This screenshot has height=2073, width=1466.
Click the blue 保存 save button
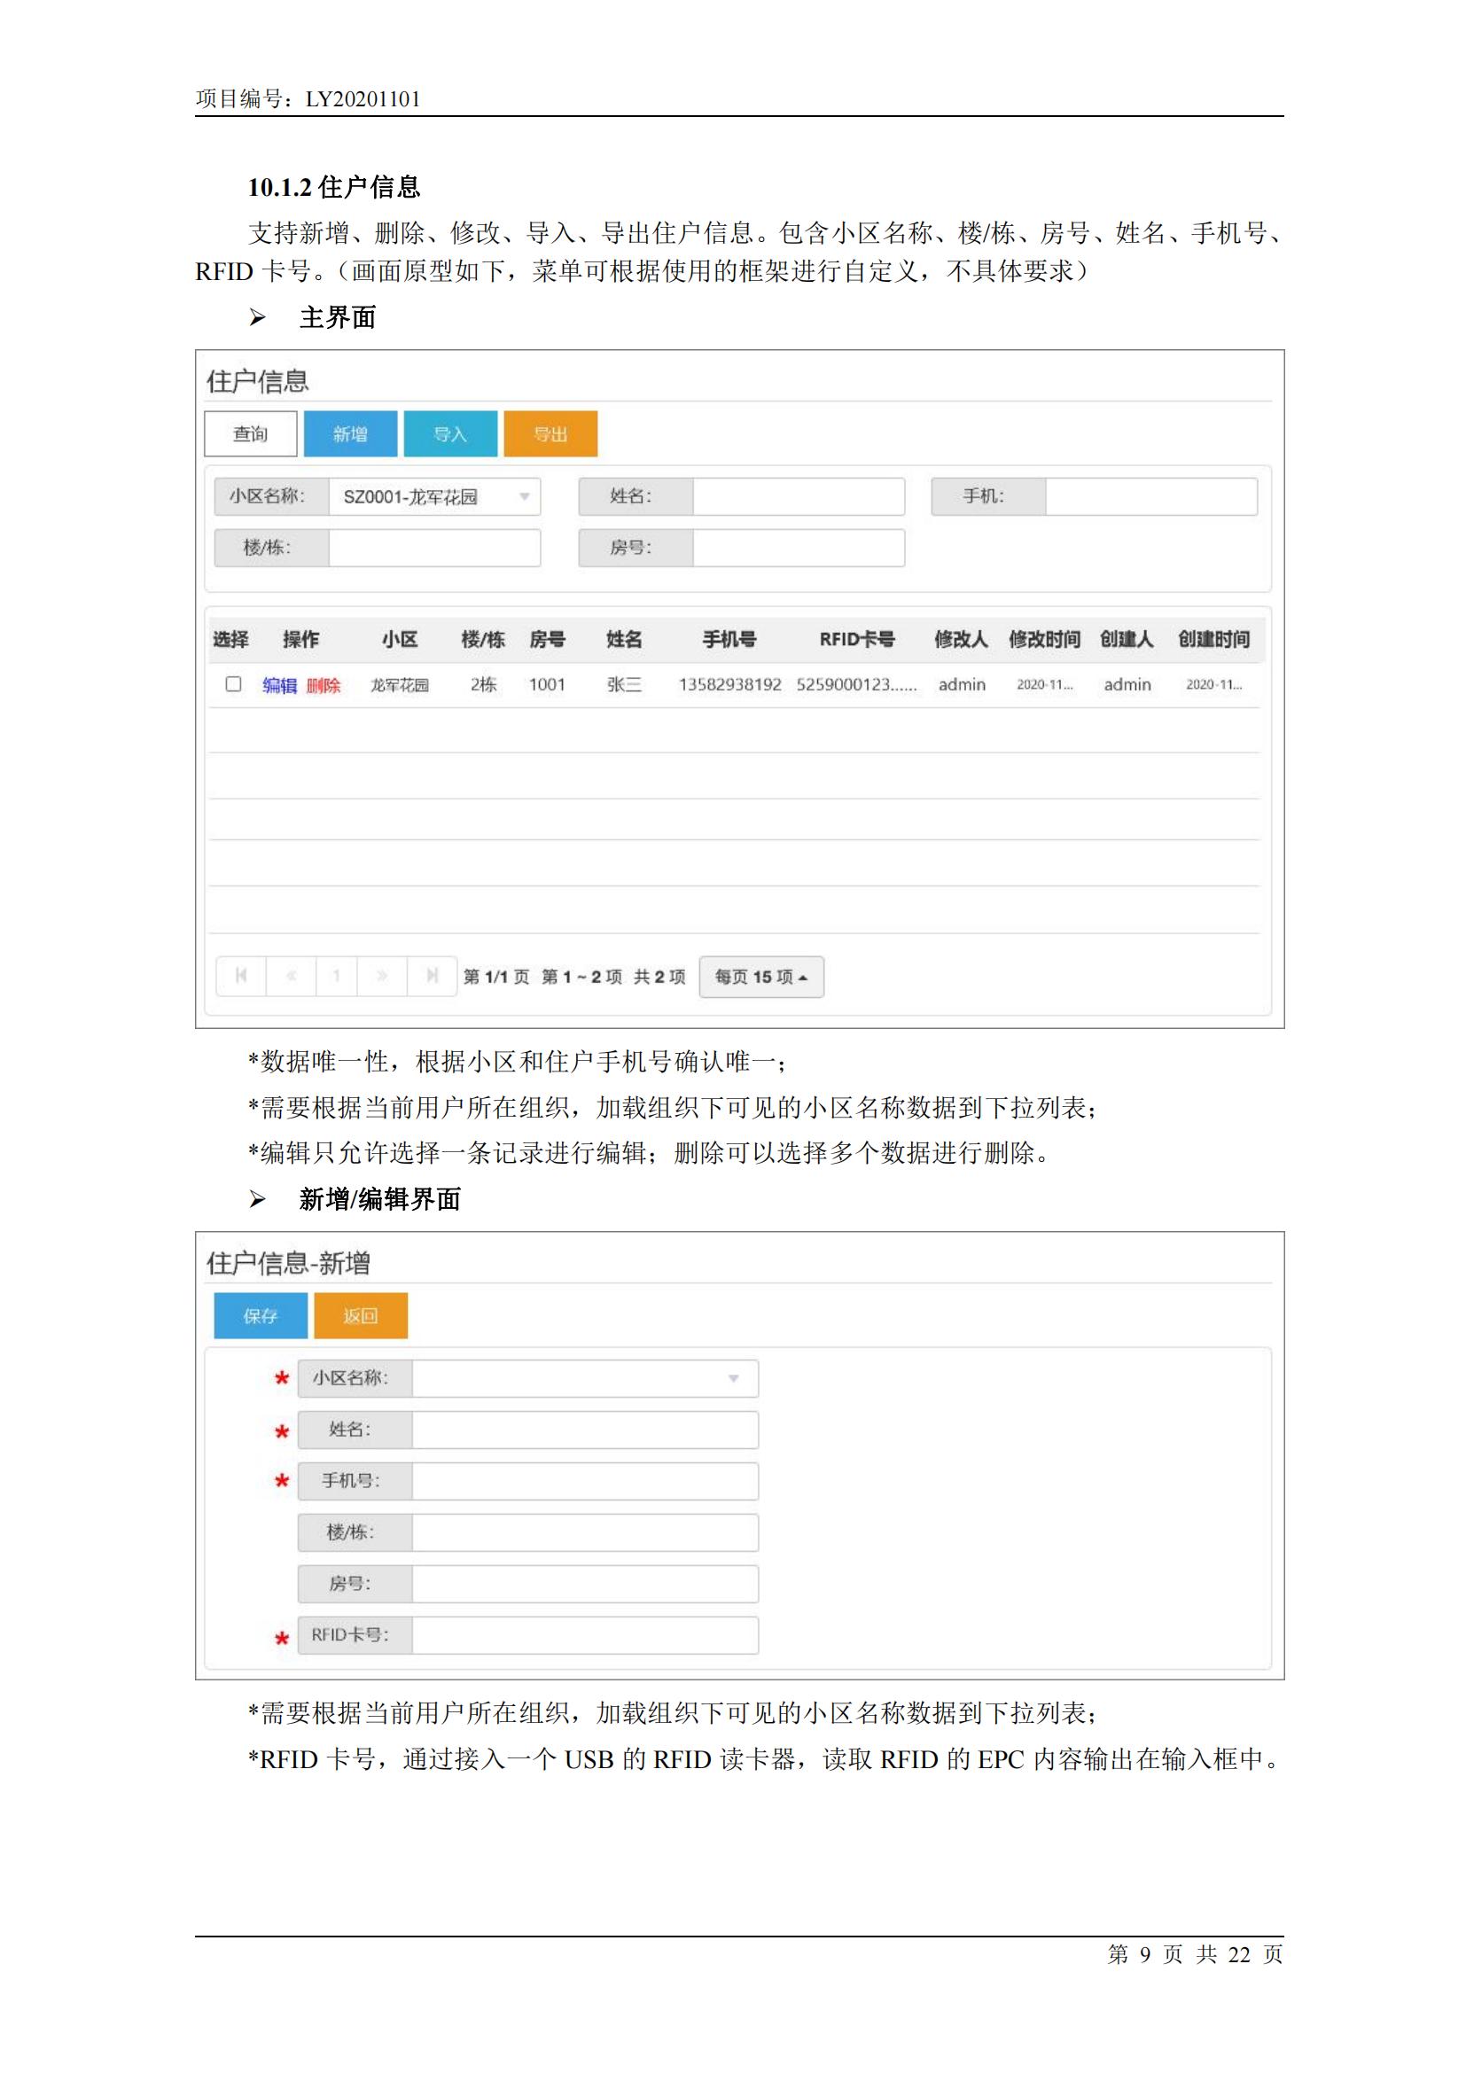click(x=260, y=1315)
